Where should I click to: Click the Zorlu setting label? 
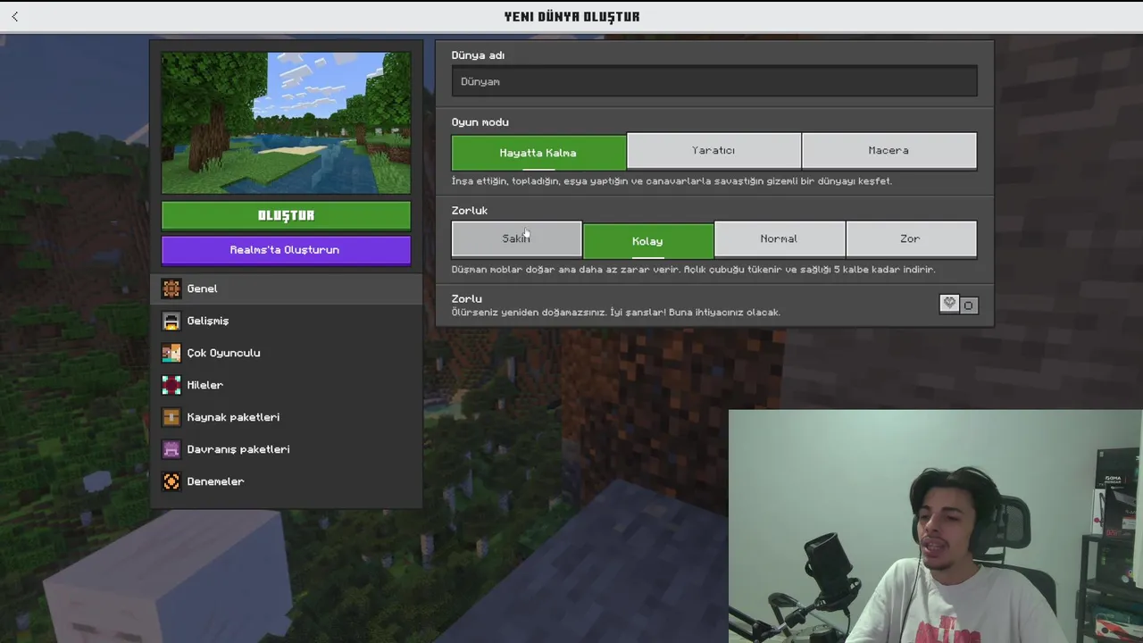point(466,298)
